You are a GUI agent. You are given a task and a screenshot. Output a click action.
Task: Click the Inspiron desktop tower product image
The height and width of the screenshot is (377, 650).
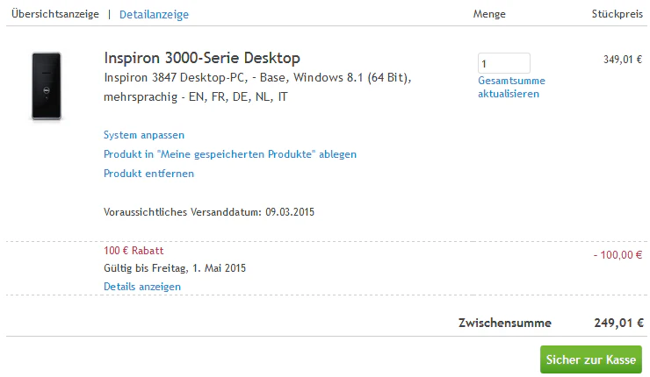[47, 86]
